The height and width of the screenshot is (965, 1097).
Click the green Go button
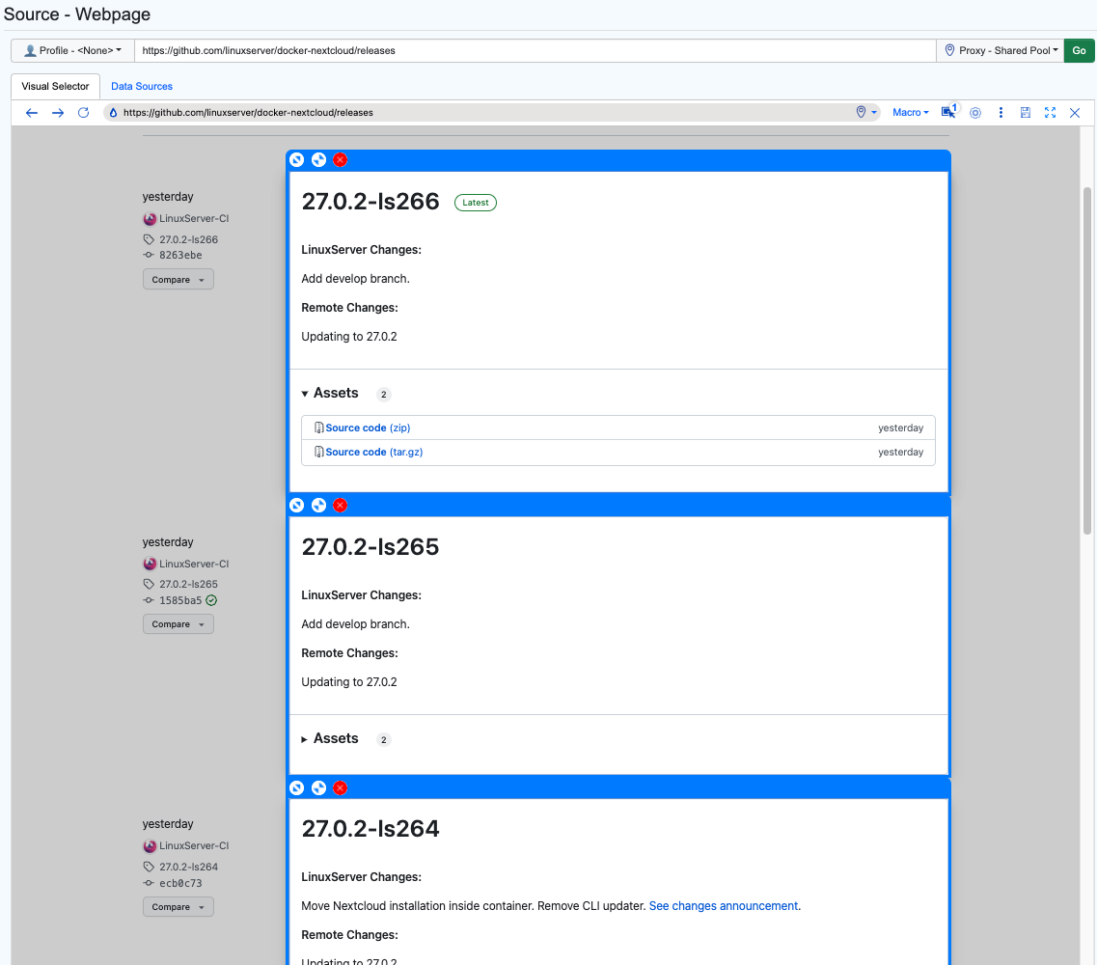click(1079, 50)
